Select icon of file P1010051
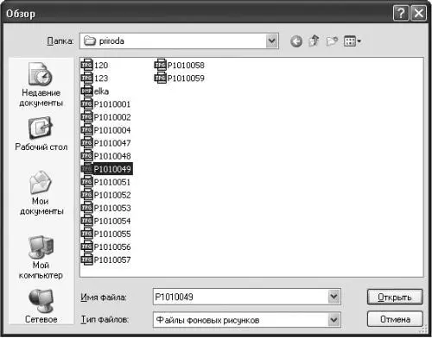Image resolution: width=432 pixels, height=338 pixels. [x=87, y=182]
